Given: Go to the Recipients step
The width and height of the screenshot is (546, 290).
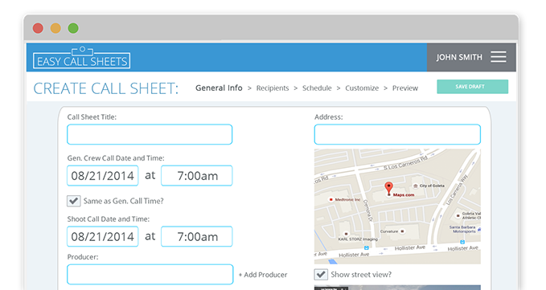Looking at the screenshot, I should tap(273, 88).
